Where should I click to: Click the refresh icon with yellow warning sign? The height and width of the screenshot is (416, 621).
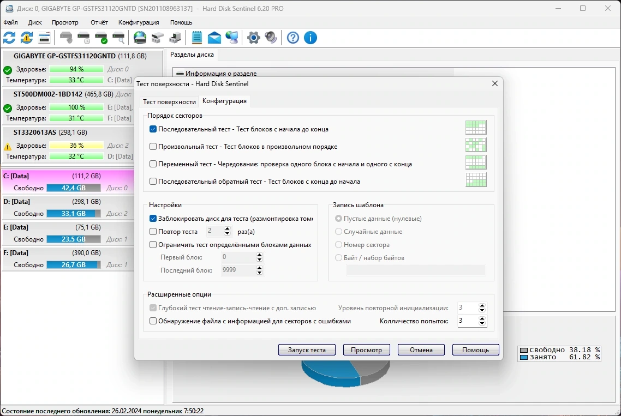pyautogui.click(x=27, y=38)
